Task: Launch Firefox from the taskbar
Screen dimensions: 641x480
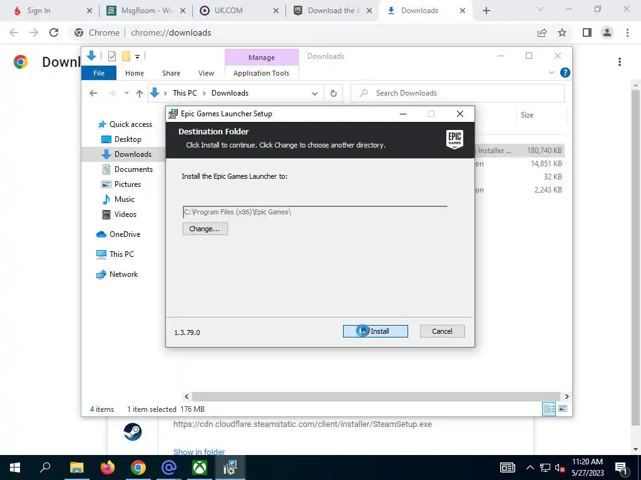Action: click(108, 467)
